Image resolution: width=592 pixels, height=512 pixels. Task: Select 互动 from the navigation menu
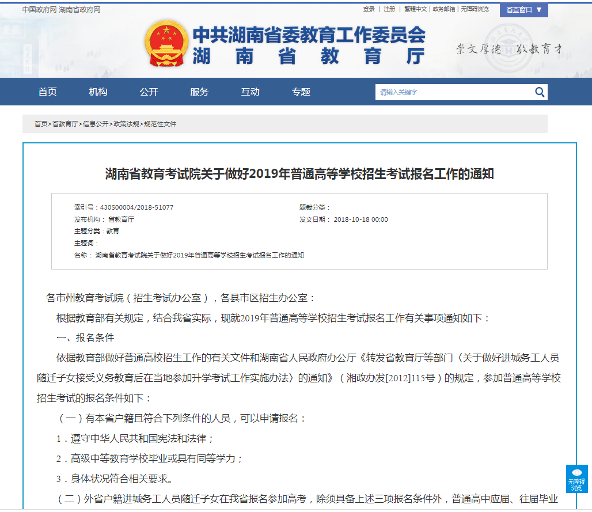pyautogui.click(x=250, y=92)
